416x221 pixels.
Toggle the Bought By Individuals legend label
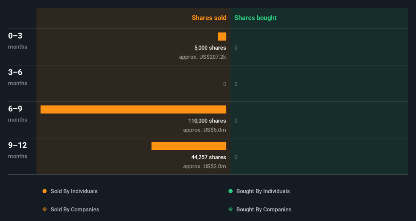tap(263, 191)
